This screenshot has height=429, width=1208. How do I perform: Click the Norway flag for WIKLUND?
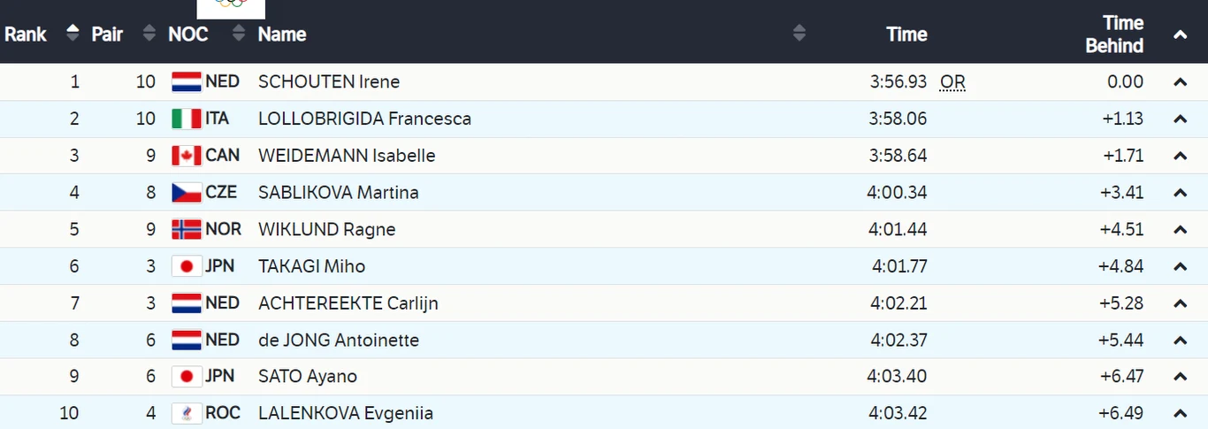[187, 230]
